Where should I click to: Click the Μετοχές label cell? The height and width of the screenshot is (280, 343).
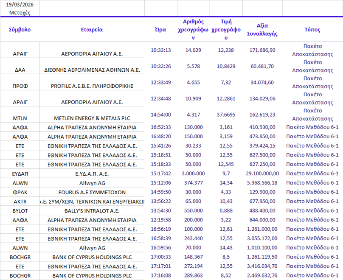coord(20,13)
